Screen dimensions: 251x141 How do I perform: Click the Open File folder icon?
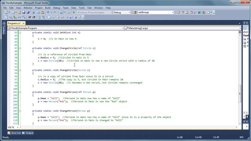click(x=19, y=13)
